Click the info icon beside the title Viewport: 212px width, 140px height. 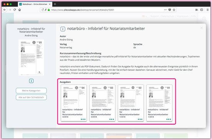tap(63, 29)
